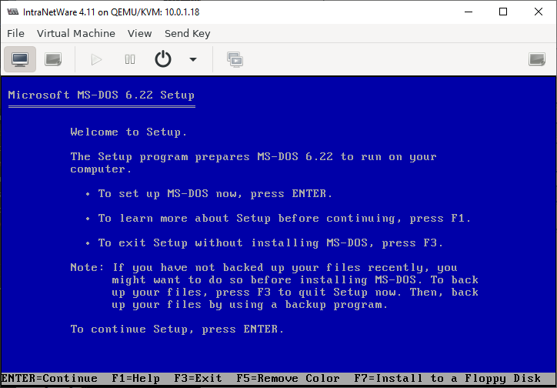
Task: Show the graphical console view
Action: point(20,59)
